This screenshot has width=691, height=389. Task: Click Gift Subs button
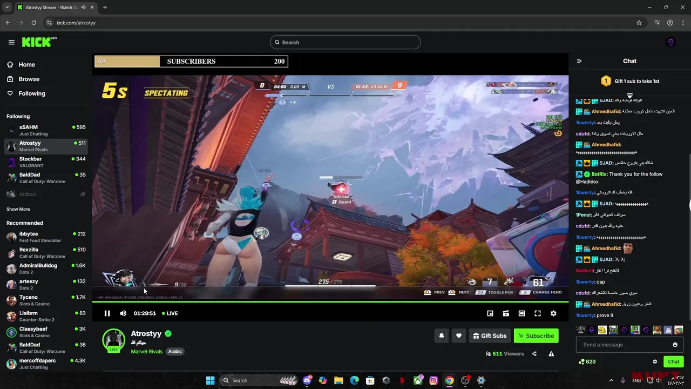tap(490, 336)
